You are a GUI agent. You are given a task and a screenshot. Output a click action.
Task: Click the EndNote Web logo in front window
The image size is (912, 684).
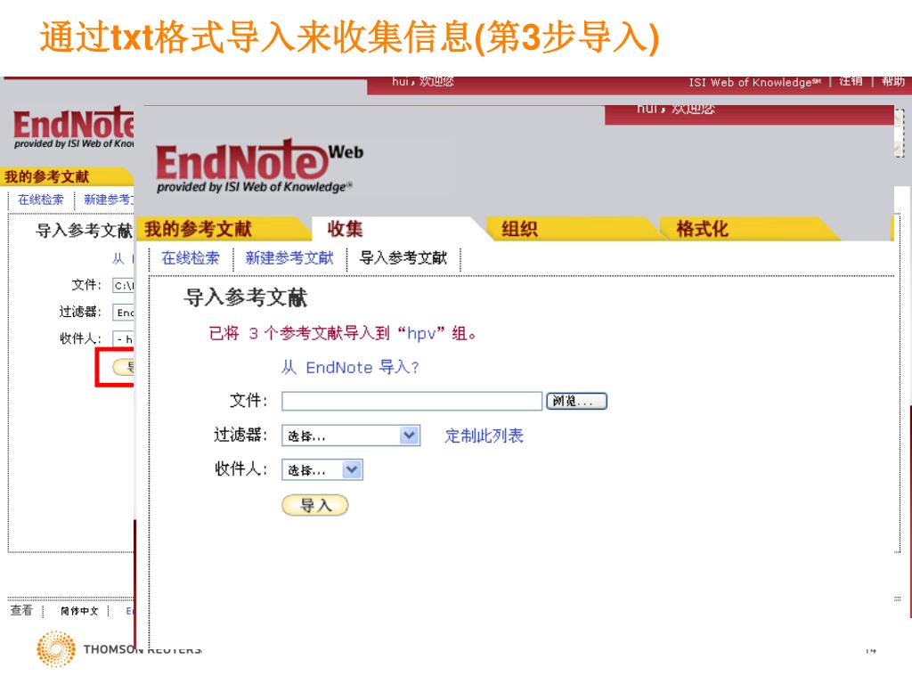pos(259,167)
